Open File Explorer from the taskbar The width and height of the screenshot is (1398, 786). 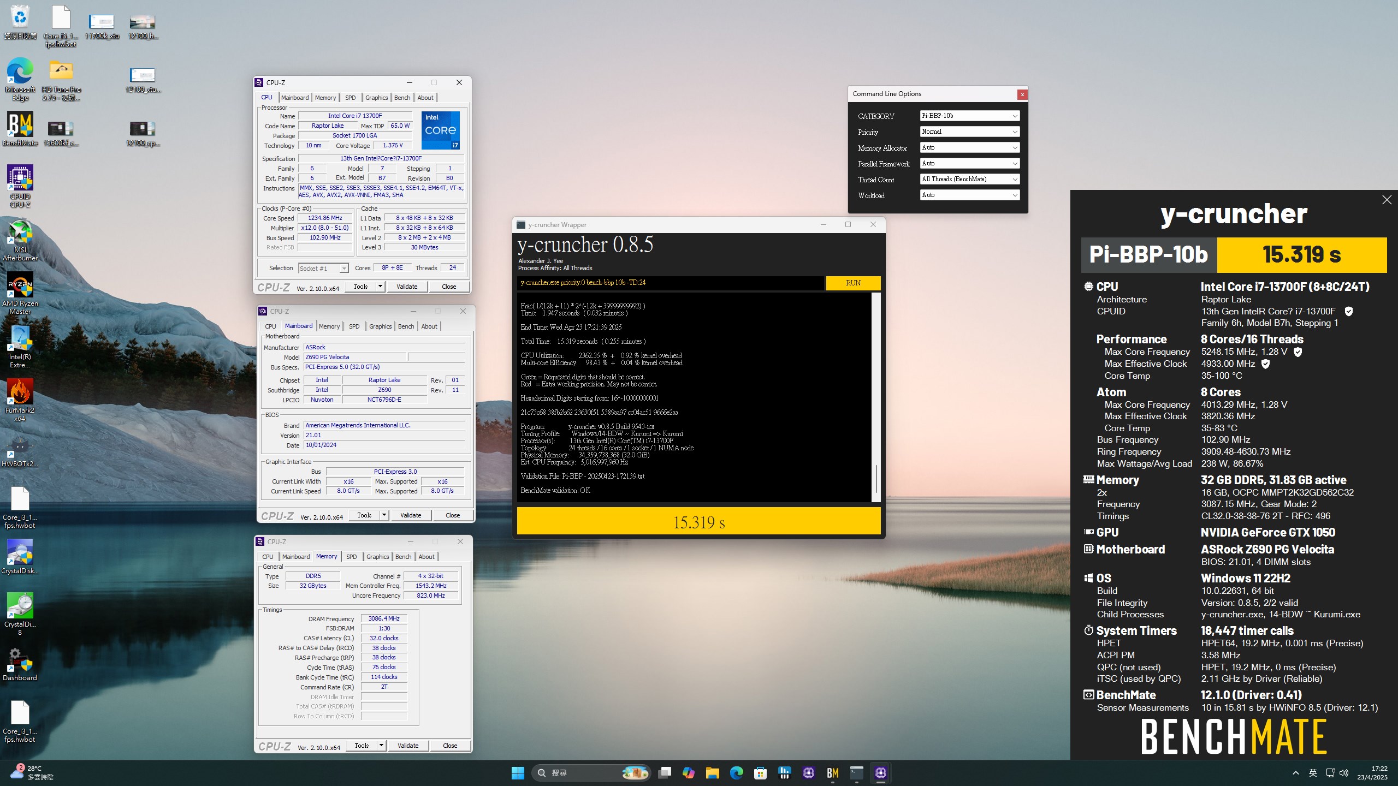point(713,773)
